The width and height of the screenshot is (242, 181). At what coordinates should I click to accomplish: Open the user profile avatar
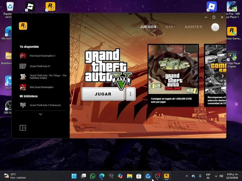click(215, 27)
